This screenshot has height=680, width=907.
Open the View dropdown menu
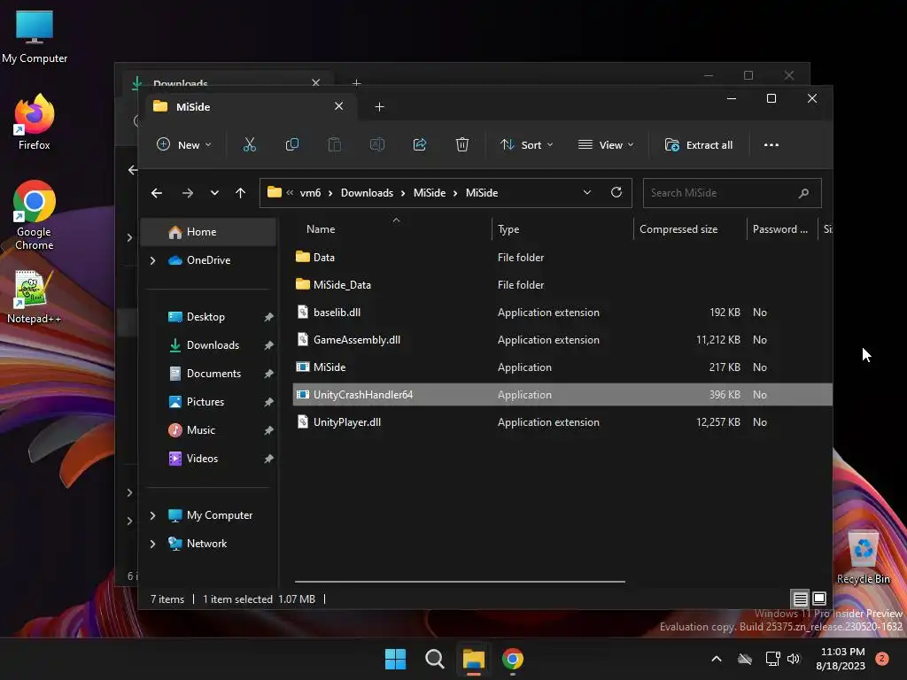(606, 144)
